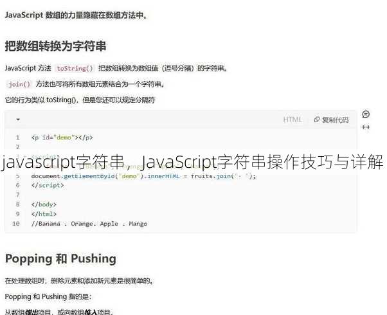Open the comment bubble icon beside code
387x315 pixels.
[x=366, y=114]
